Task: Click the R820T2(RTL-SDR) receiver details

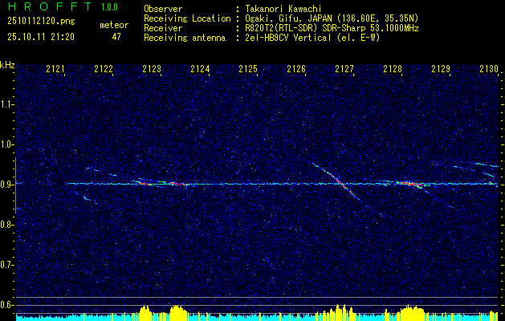Action: pos(332,28)
